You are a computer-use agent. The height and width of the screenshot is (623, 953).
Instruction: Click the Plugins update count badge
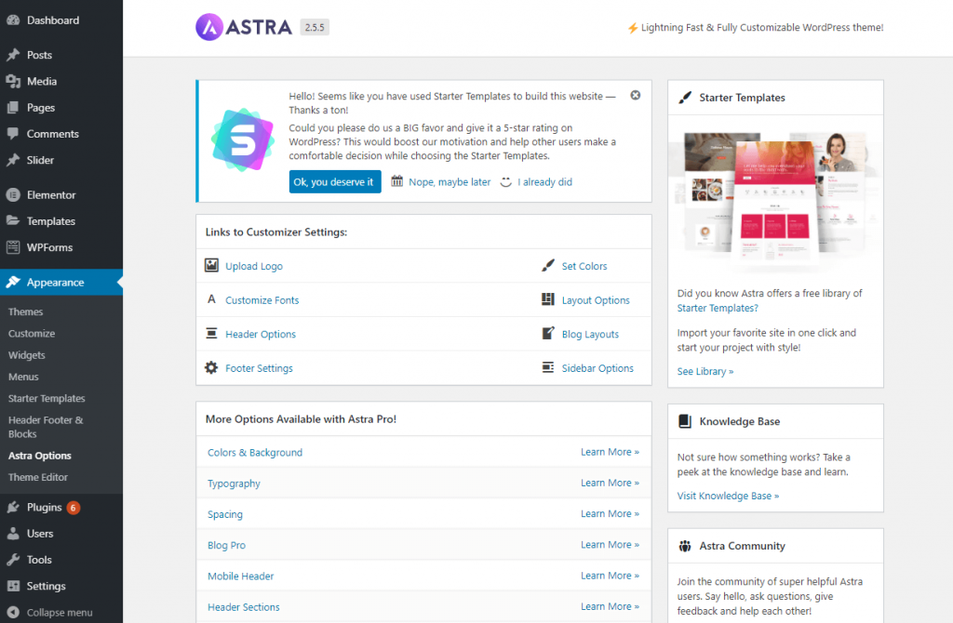73,508
